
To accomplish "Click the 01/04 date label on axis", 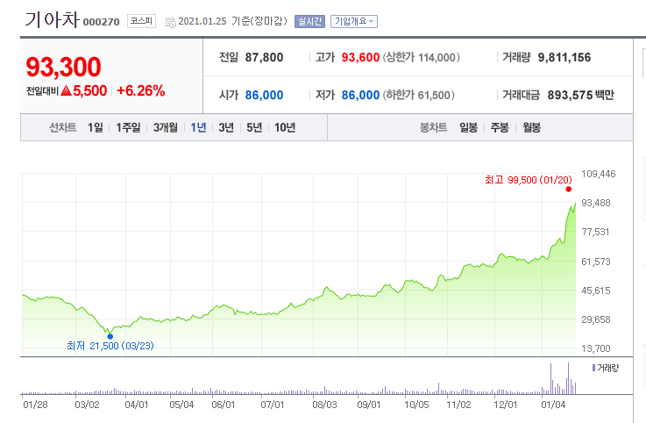I will click(553, 405).
